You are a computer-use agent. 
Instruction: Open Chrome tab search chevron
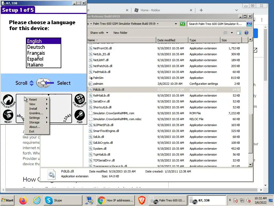(x=237, y=10)
